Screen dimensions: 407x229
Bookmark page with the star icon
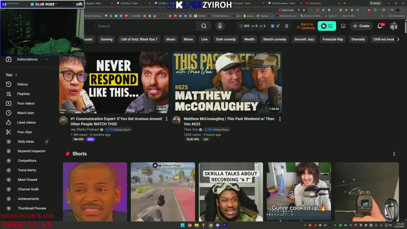tap(304, 10)
